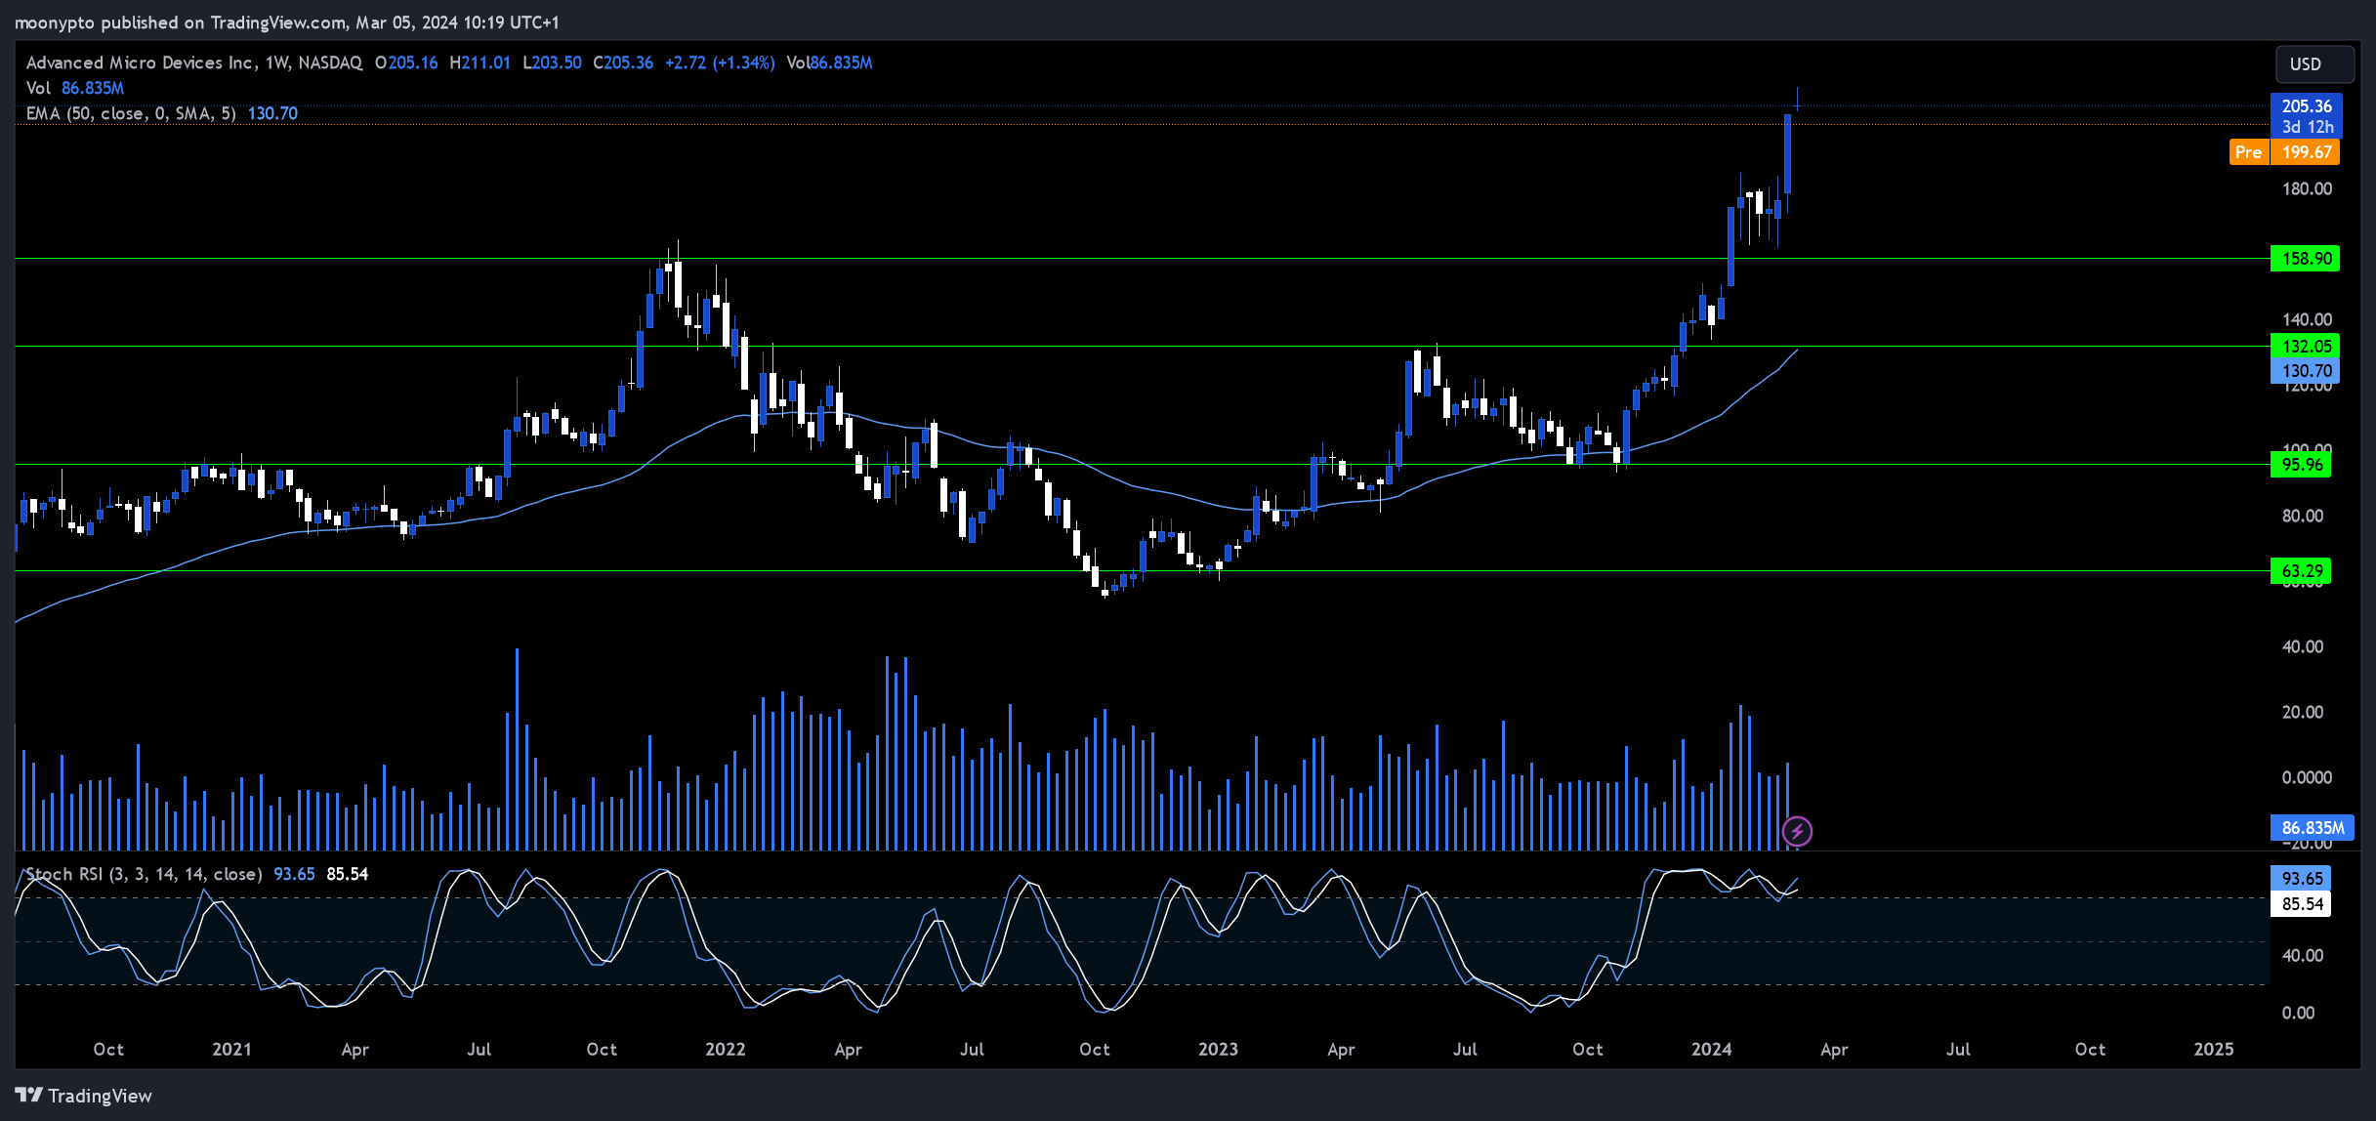Click the L203.50 low value
This screenshot has height=1121, width=2376.
[x=552, y=62]
